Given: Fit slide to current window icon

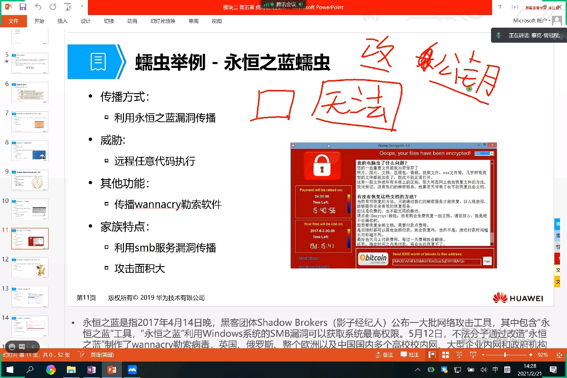Looking at the screenshot, I should point(559,355).
